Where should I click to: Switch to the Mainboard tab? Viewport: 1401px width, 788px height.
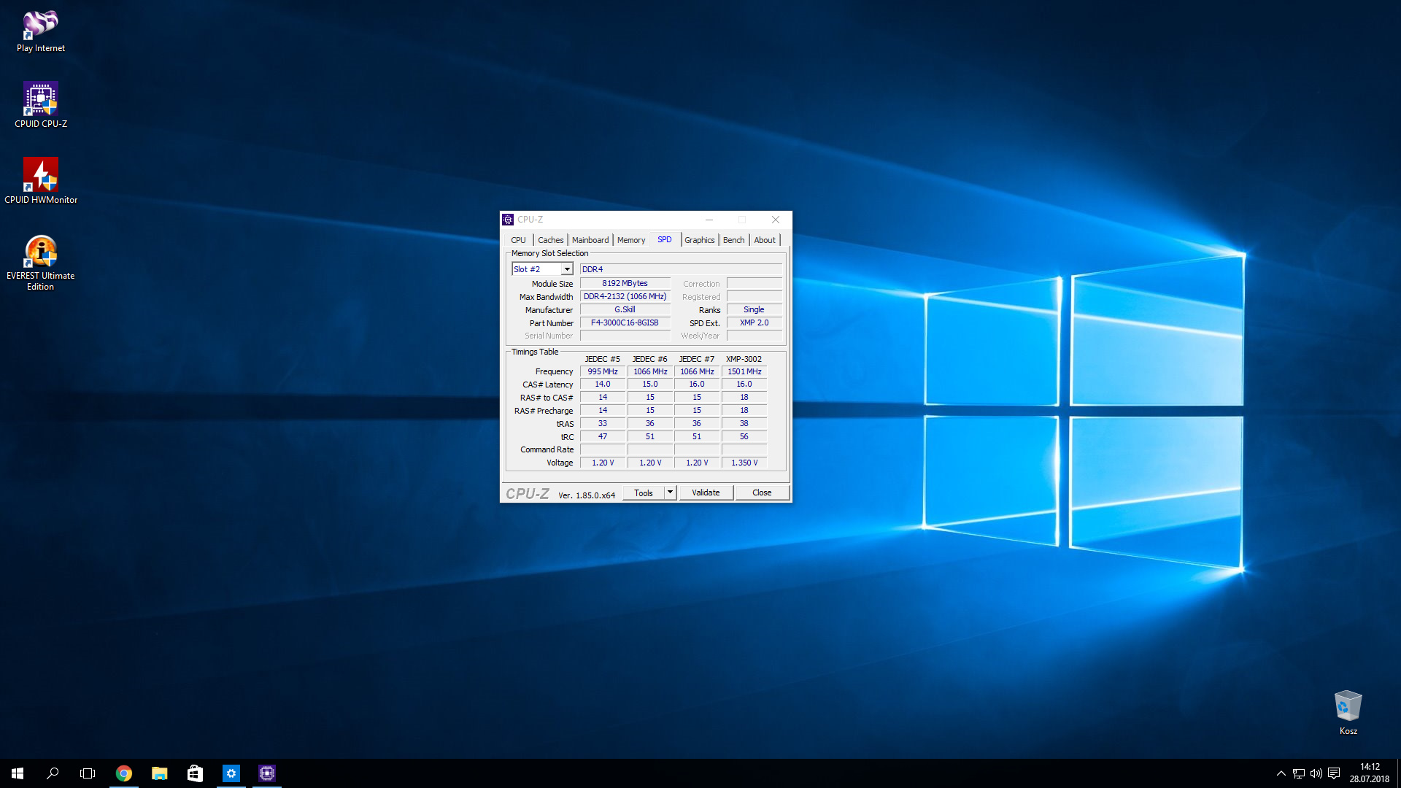pyautogui.click(x=590, y=240)
